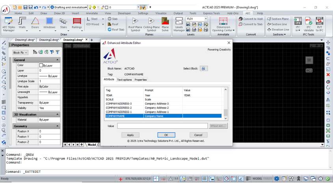This screenshot has height=187, width=333.
Task: Click the Model layout tab
Action: 92,145
